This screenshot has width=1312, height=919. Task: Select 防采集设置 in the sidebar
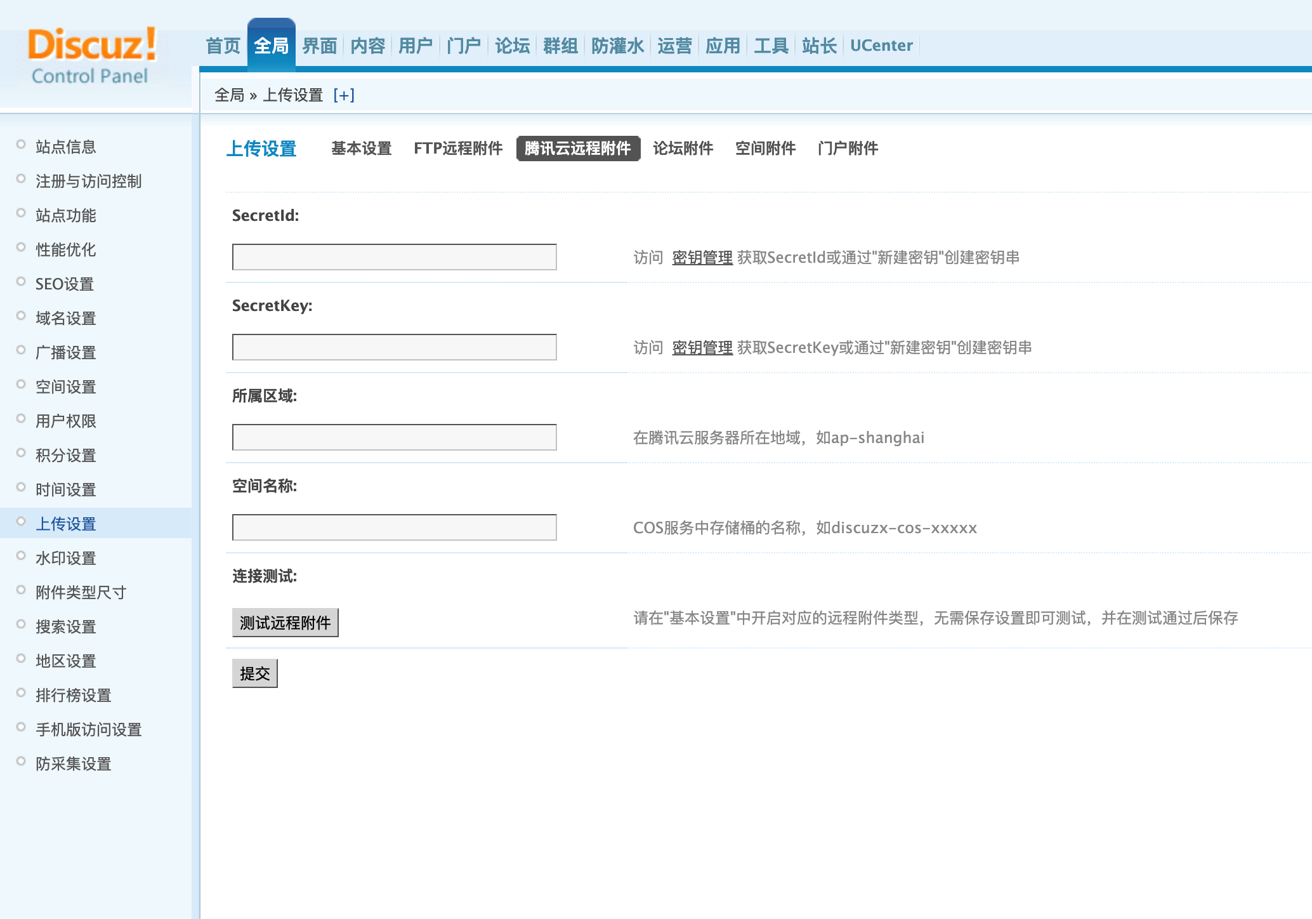[x=73, y=764]
